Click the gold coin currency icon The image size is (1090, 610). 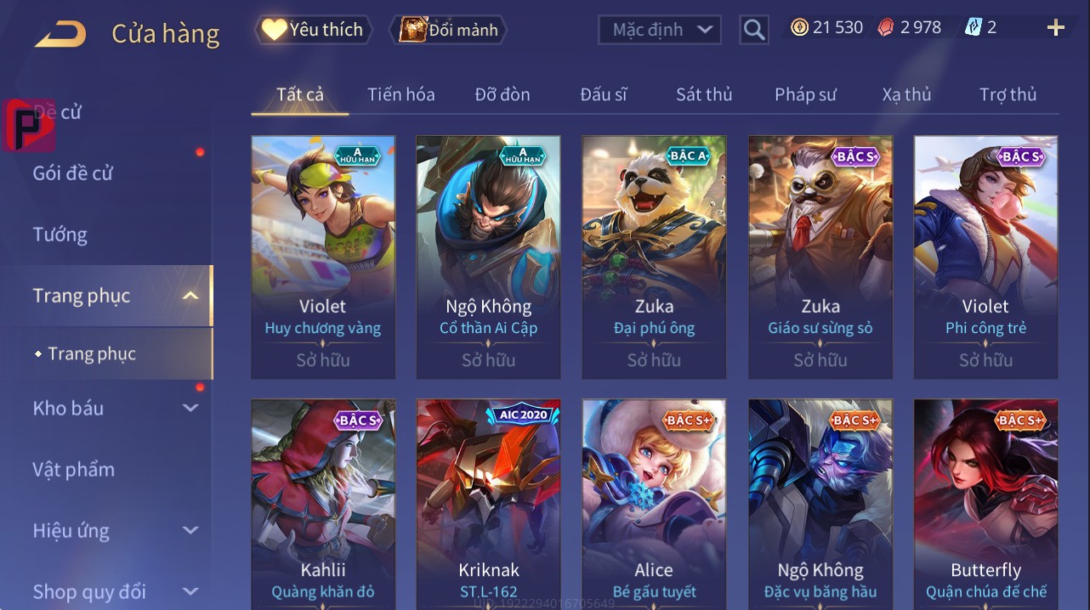point(799,27)
